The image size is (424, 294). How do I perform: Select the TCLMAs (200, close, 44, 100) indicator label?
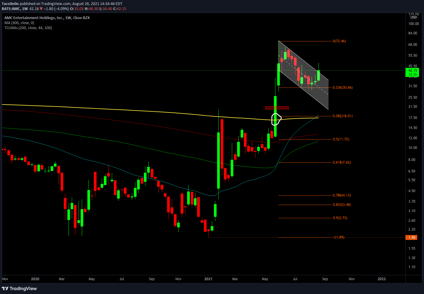pos(28,28)
